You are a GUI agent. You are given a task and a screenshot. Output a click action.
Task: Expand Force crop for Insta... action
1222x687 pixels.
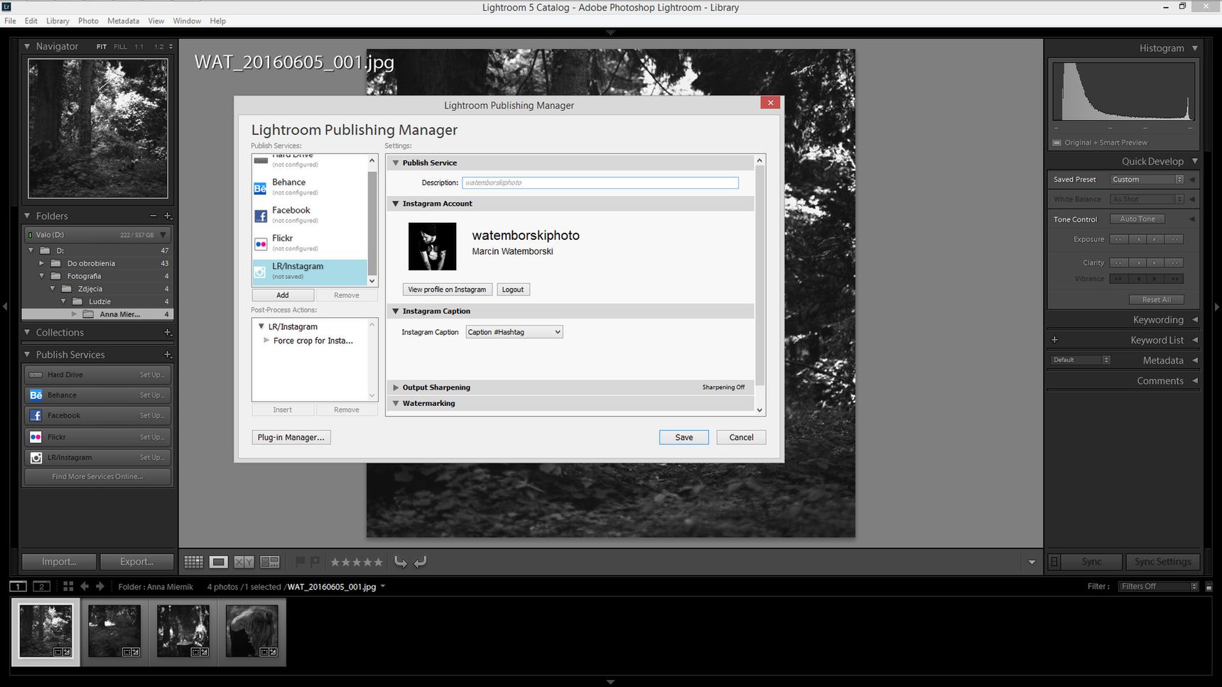coord(266,341)
